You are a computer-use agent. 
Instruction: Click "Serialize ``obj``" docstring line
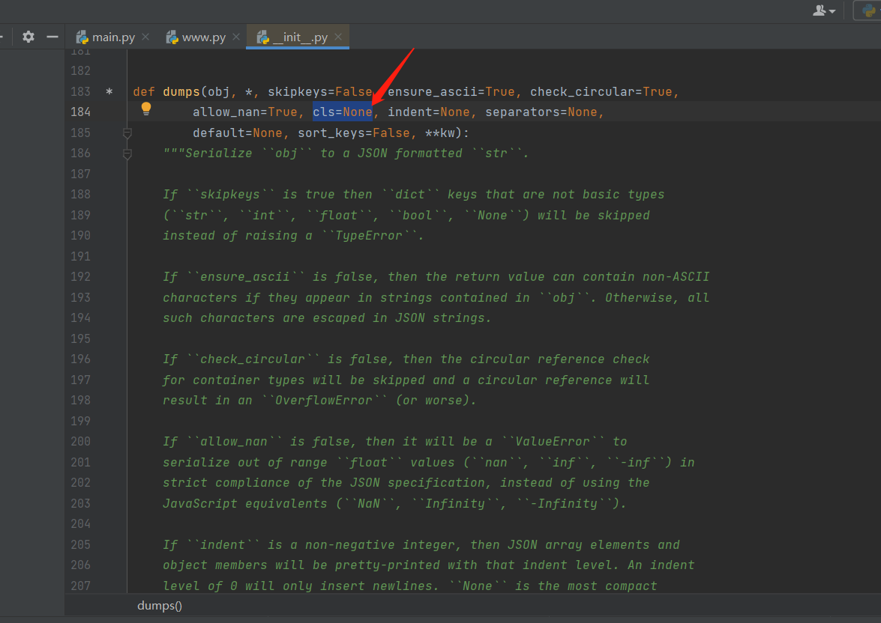pos(346,154)
